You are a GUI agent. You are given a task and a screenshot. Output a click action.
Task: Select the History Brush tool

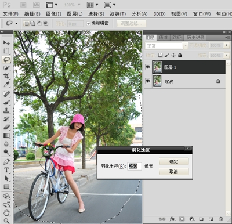coord(6,119)
